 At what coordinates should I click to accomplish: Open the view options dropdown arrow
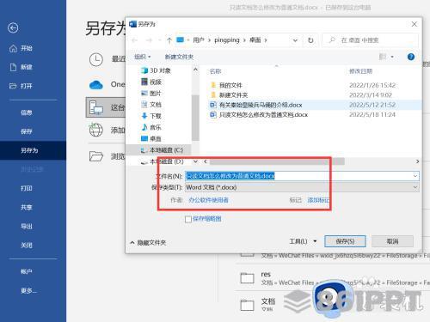(x=392, y=57)
